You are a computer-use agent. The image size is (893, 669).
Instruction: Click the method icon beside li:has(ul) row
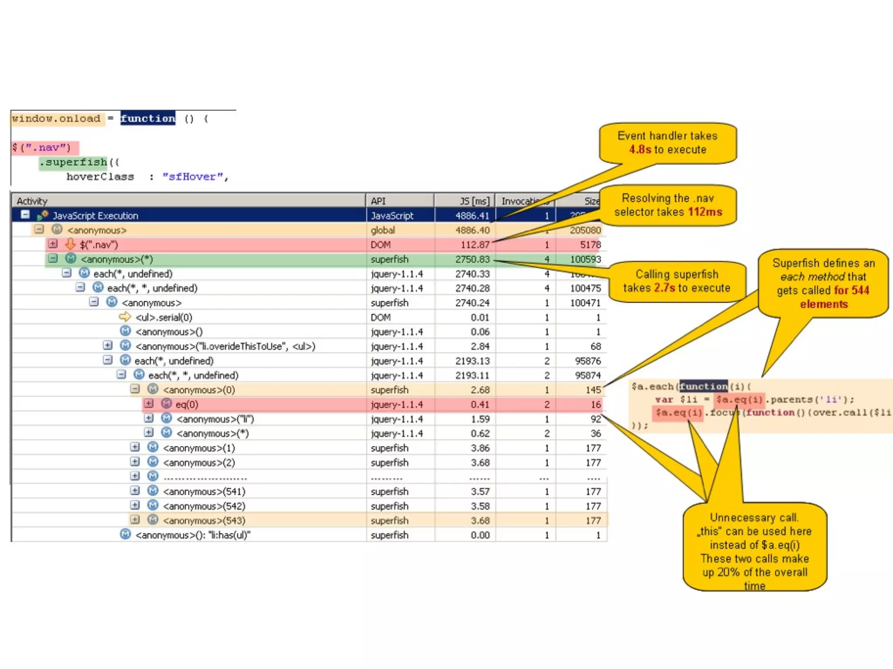point(125,534)
